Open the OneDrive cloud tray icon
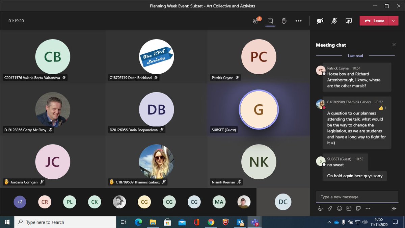 coord(336,222)
